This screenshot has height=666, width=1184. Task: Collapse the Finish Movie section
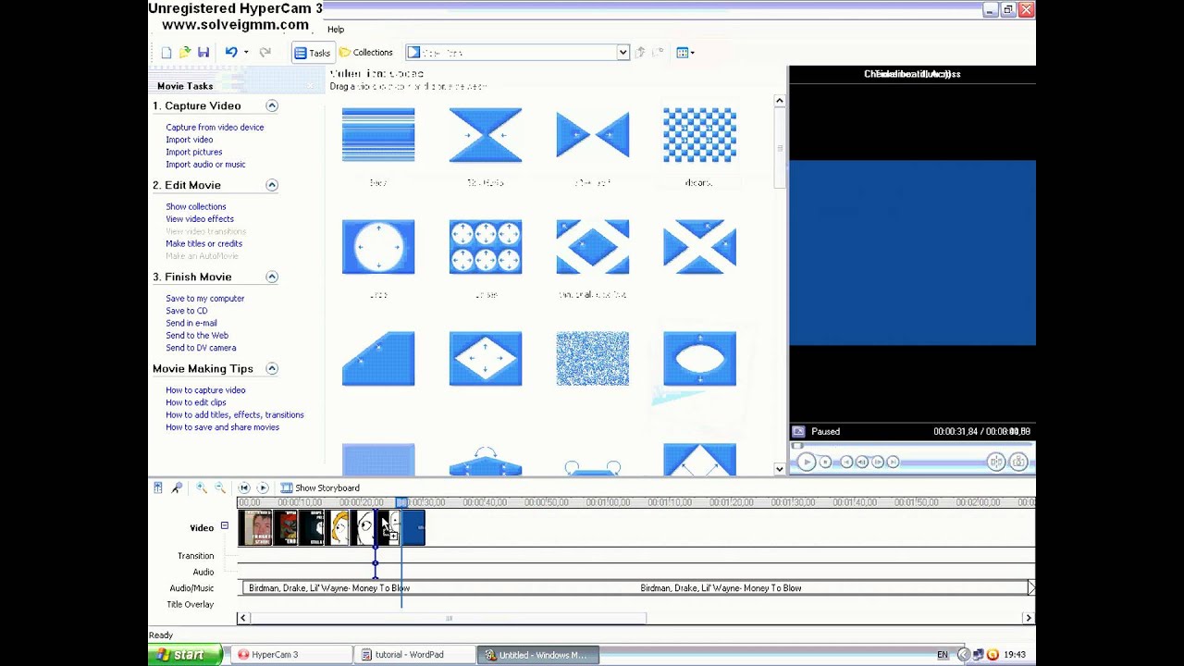[x=272, y=277]
